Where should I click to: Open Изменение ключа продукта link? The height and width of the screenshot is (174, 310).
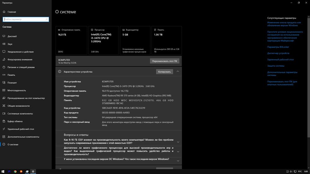(284, 24)
